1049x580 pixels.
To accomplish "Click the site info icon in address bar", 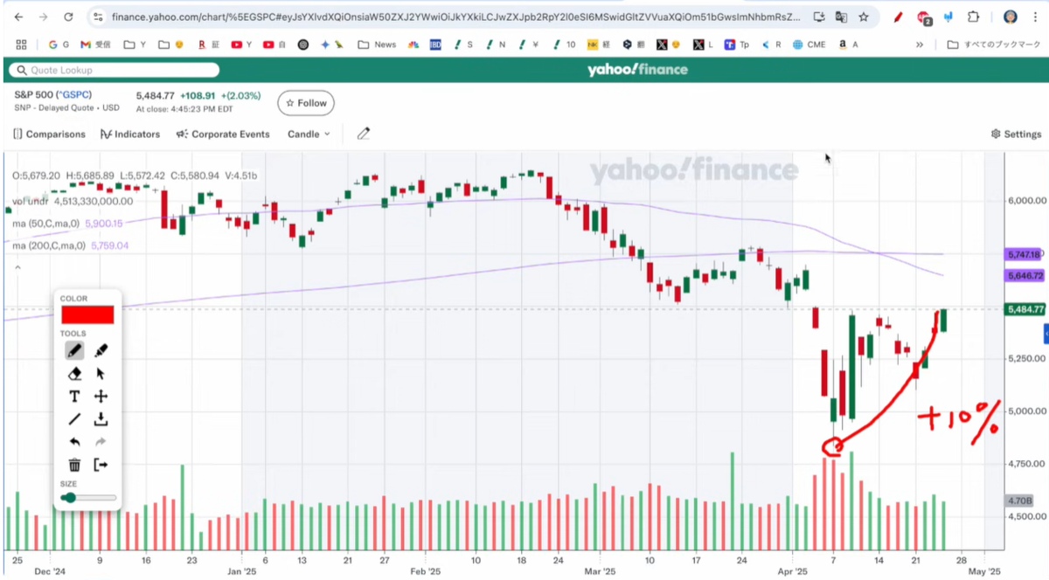I will [98, 17].
